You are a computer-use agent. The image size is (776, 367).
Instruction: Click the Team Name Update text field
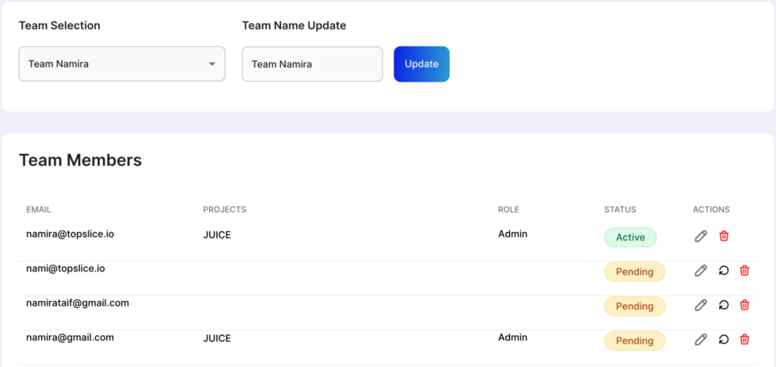tap(311, 64)
